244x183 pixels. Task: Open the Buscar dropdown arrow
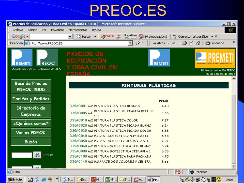tap(95, 37)
